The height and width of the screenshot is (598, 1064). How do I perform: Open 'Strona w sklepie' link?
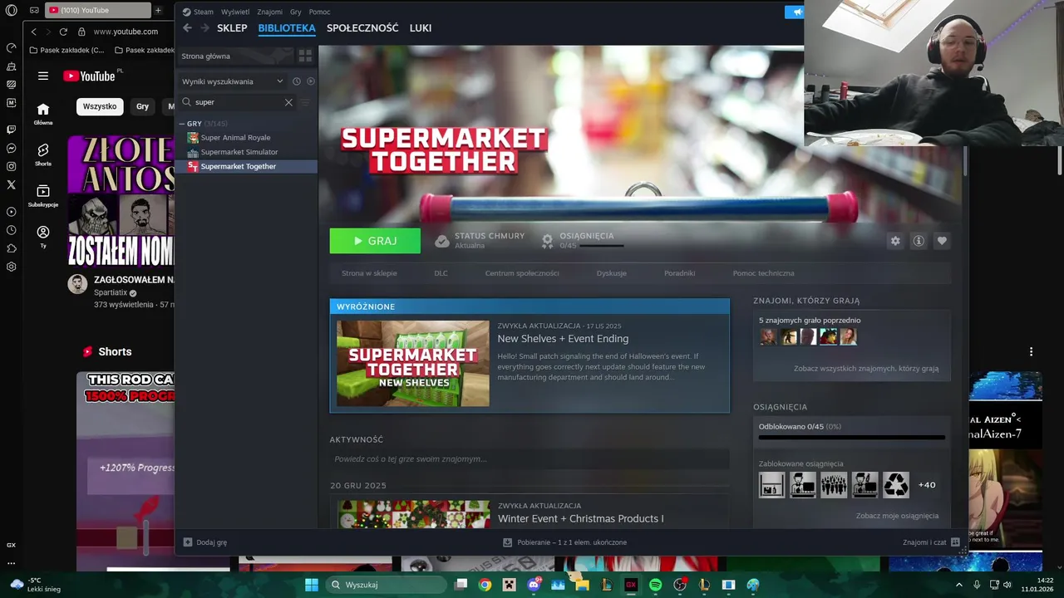pyautogui.click(x=369, y=273)
